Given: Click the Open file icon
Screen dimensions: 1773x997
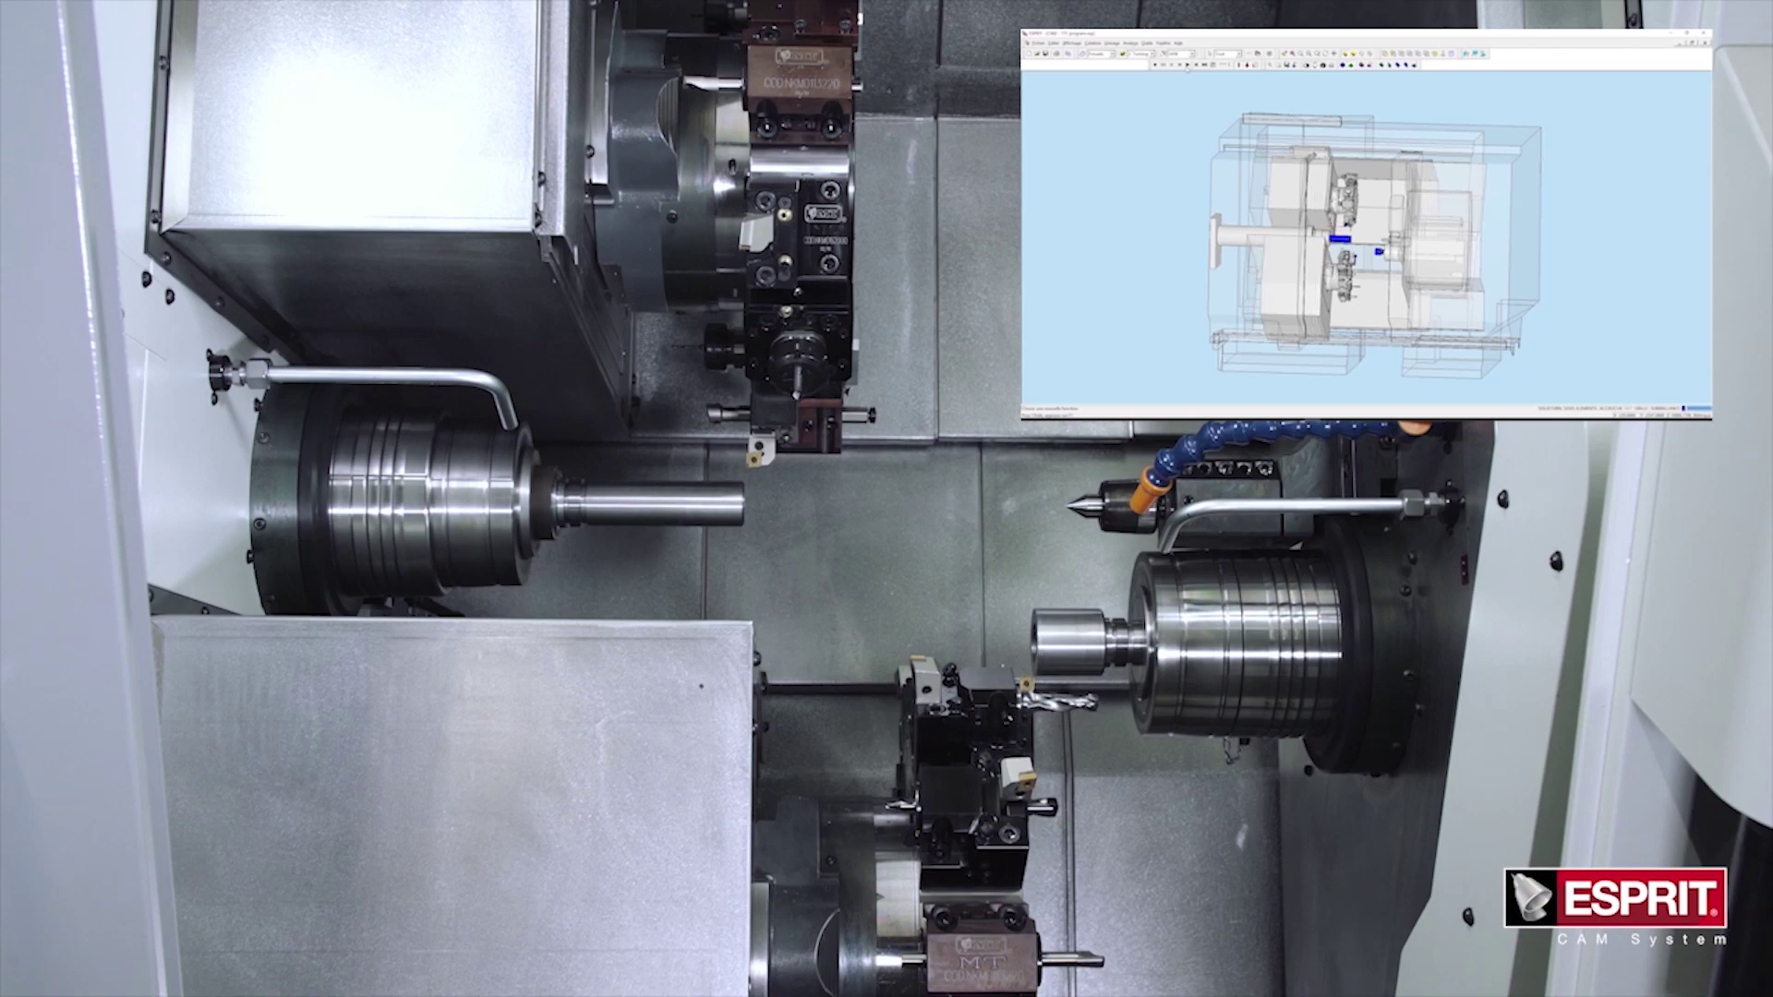Looking at the screenshot, I should 1037,54.
